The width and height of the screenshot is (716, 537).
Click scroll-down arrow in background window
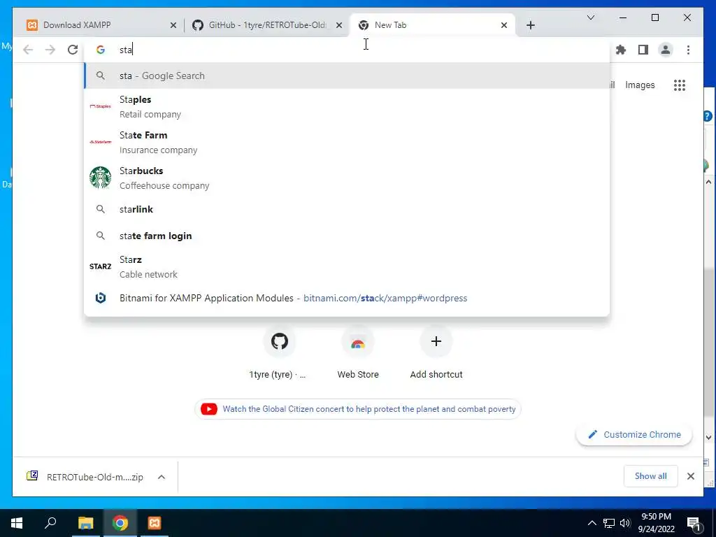[709, 438]
